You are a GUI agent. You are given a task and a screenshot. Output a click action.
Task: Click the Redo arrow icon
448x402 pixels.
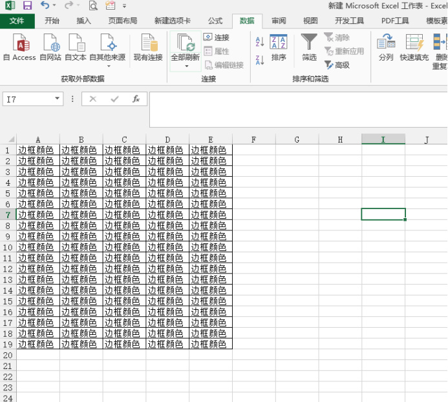coord(69,5)
